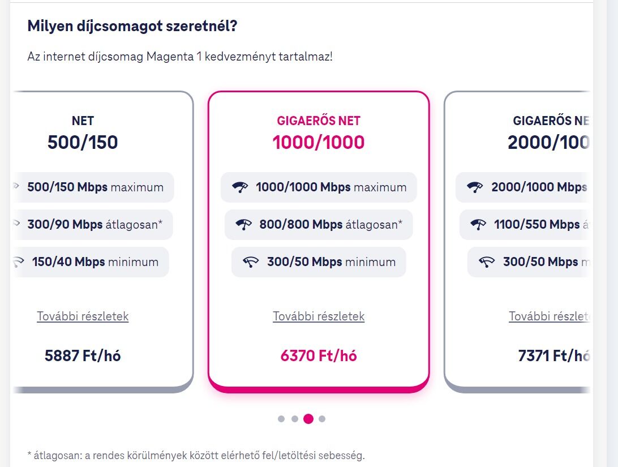
Task: Click gauge icon beside 300/50 Mbps in the 2000/1000 card
Action: tap(487, 262)
